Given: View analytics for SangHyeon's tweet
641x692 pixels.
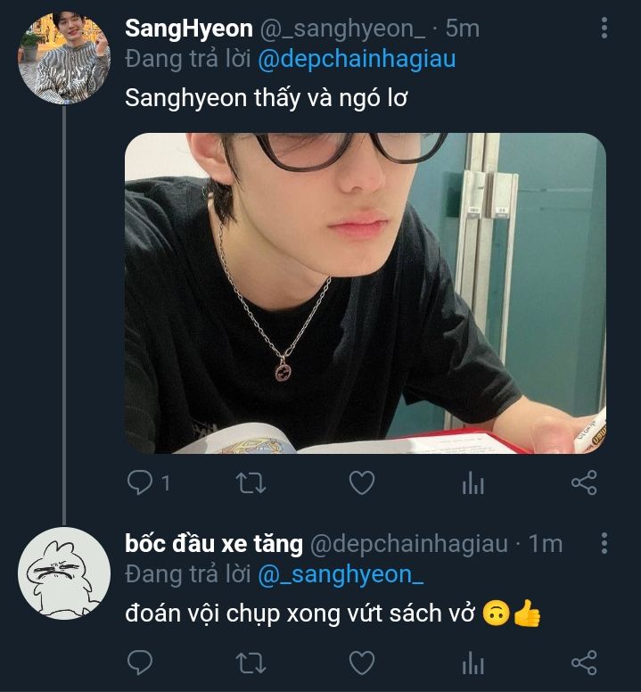Looking at the screenshot, I should 473,483.
